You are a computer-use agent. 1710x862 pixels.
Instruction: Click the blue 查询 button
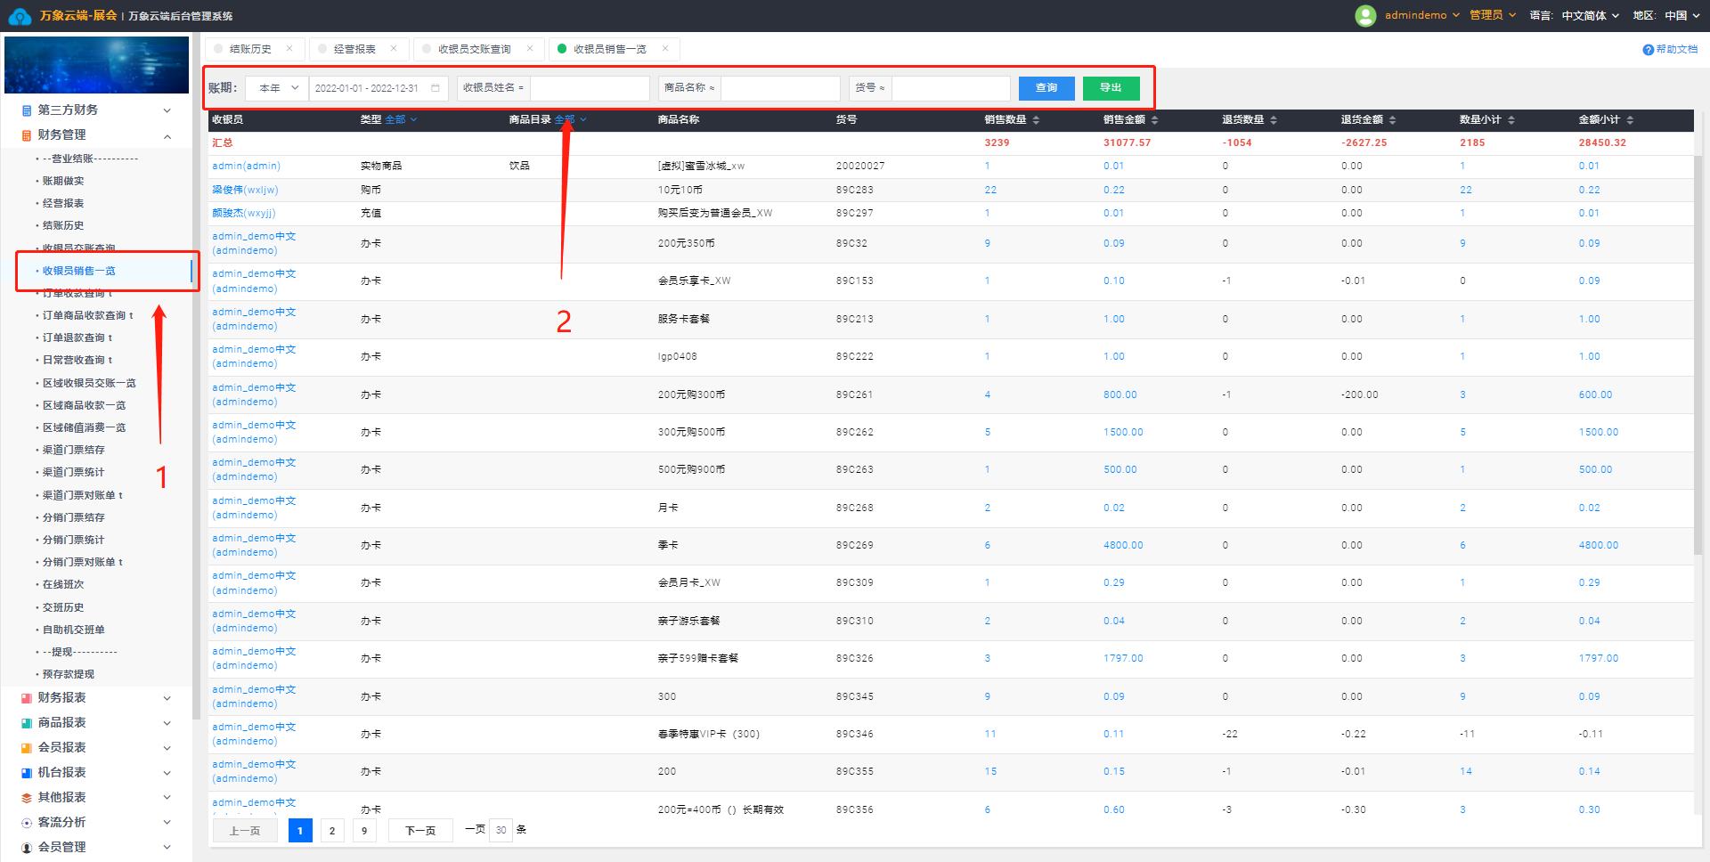1046,88
